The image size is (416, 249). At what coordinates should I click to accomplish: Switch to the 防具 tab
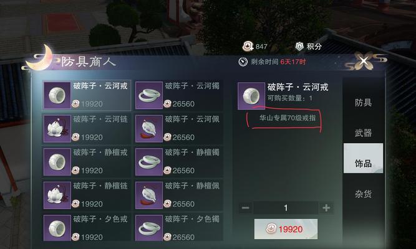(x=363, y=103)
